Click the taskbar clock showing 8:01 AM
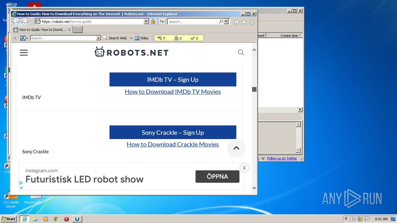This screenshot has height=223, width=397. (x=381, y=219)
